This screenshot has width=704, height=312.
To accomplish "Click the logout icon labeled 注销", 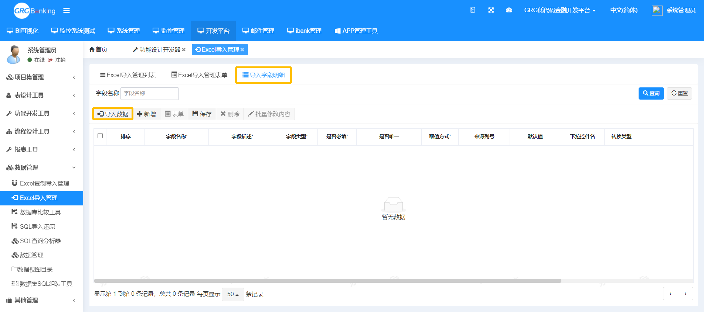I will pos(57,60).
